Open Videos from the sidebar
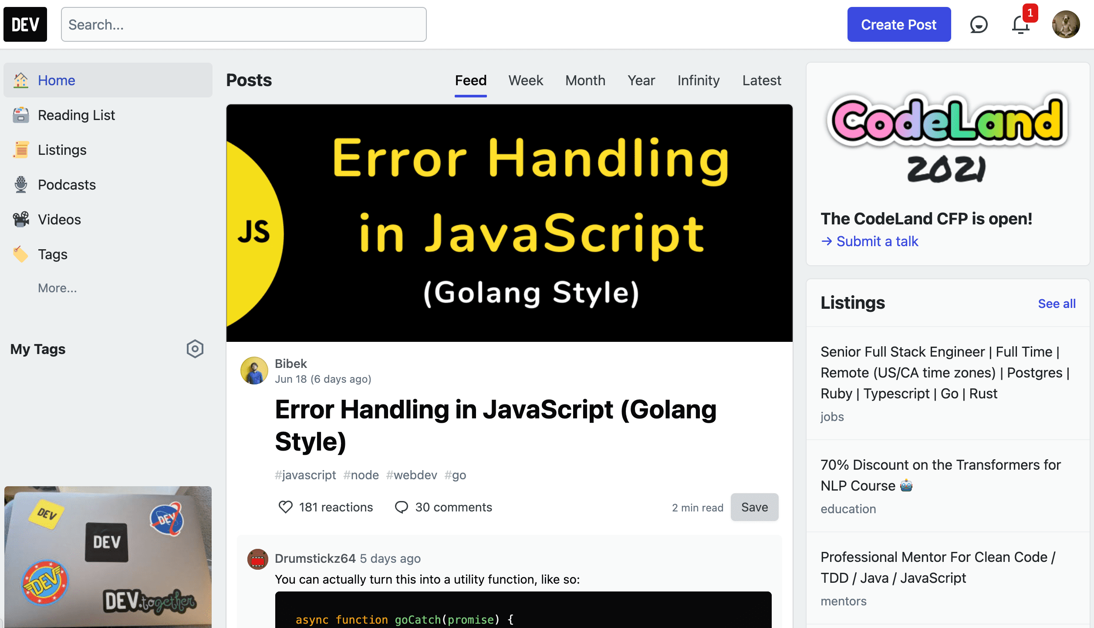The width and height of the screenshot is (1094, 628). coord(59,220)
